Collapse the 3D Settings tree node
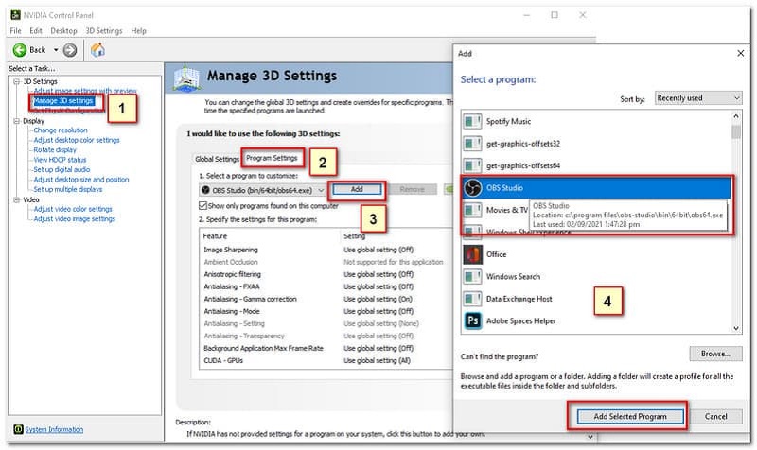 pyautogui.click(x=17, y=81)
